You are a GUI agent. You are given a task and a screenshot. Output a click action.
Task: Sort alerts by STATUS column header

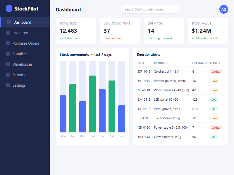click(x=215, y=63)
